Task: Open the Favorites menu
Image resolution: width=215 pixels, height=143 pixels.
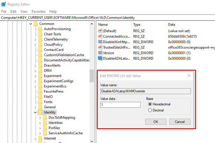Action: pos(38,12)
